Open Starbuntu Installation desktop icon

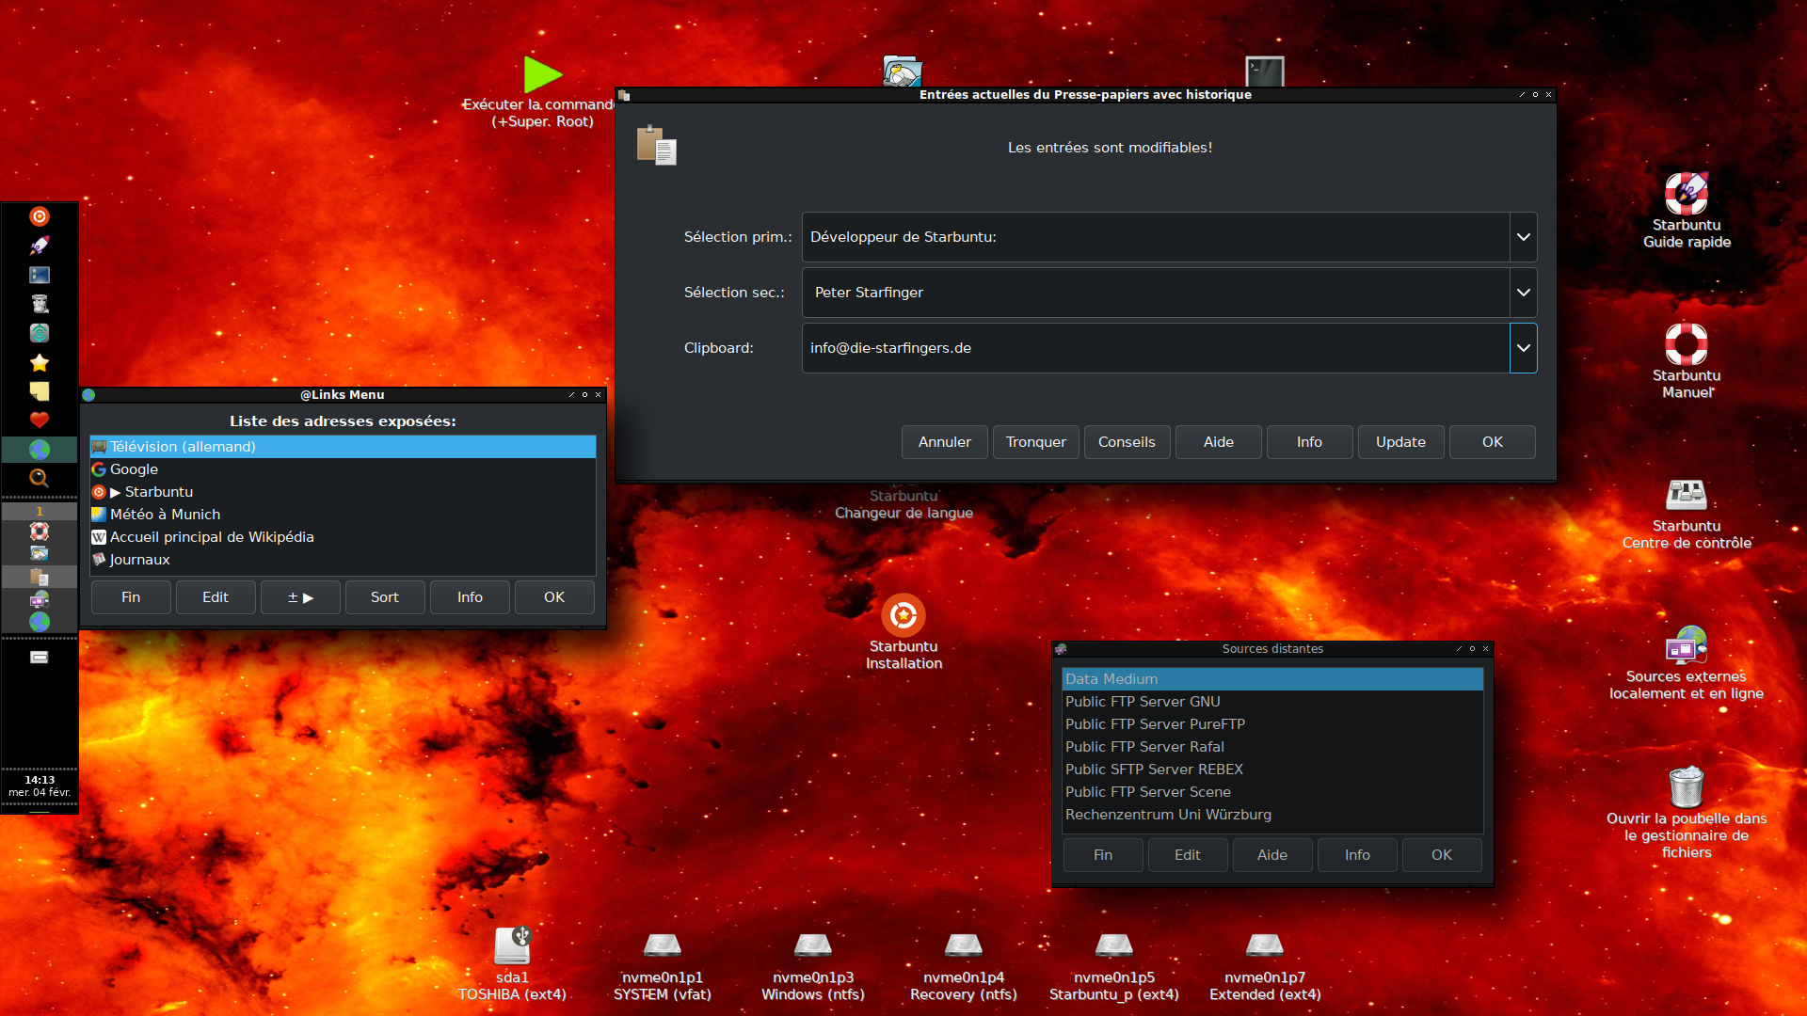(903, 616)
